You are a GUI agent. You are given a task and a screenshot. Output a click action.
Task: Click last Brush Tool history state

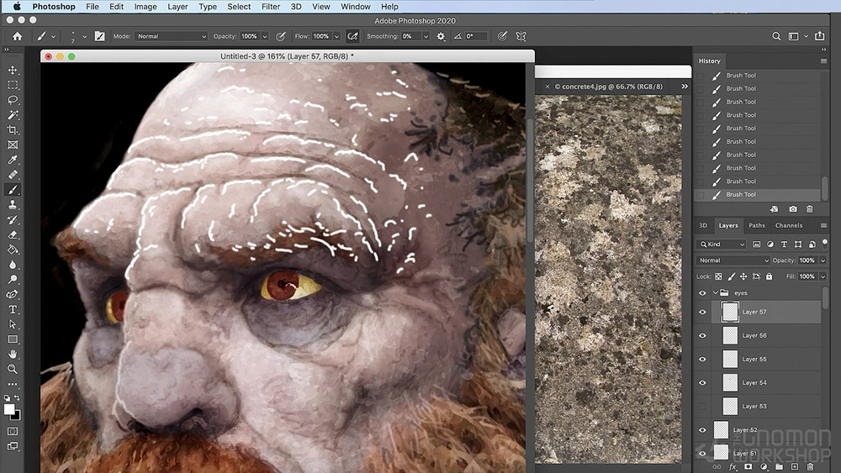[758, 194]
